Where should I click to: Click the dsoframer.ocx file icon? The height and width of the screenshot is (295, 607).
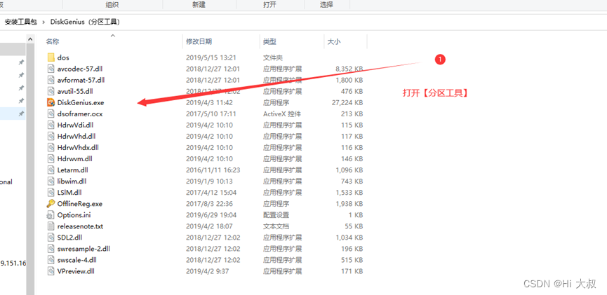pos(51,114)
